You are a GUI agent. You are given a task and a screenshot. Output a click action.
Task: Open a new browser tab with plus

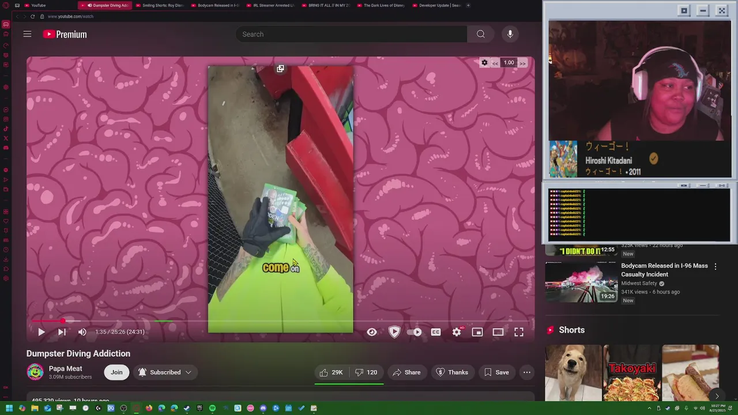[468, 5]
